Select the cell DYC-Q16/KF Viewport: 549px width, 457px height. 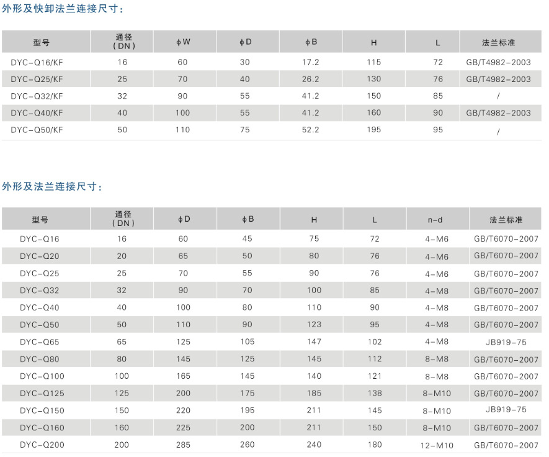coord(37,62)
